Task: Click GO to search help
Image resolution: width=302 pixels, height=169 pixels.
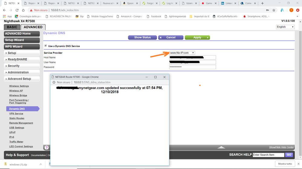Action: tap(289, 155)
